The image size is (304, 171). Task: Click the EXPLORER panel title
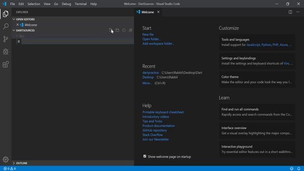(x=22, y=12)
